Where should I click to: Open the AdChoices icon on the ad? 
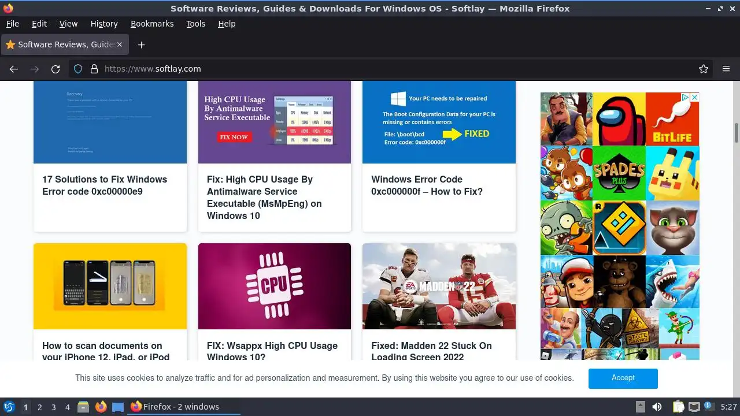click(x=685, y=97)
